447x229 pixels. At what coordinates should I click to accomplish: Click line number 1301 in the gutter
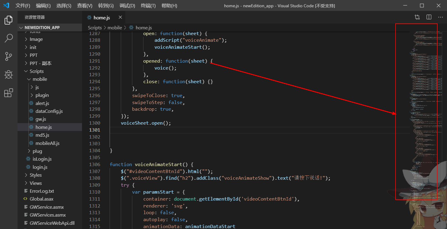(x=95, y=130)
